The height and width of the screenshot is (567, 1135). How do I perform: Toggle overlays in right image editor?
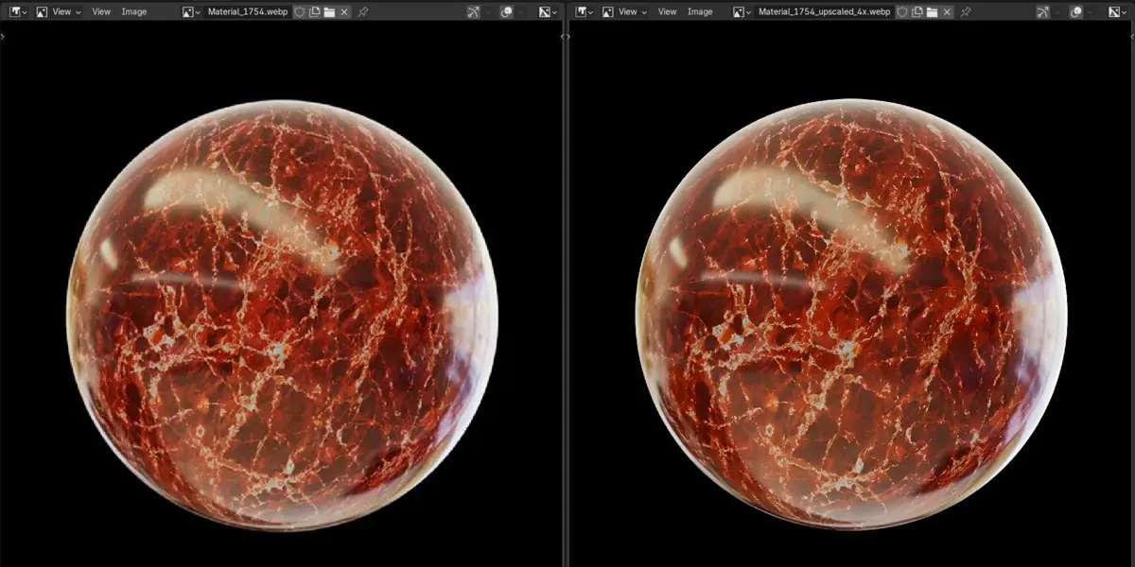pyautogui.click(x=1076, y=11)
